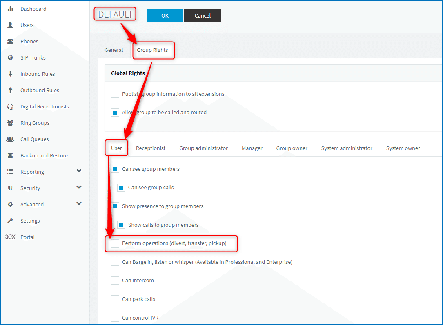443x325 pixels.
Task: Click the Ring Groups people icon
Action: [x=11, y=123]
